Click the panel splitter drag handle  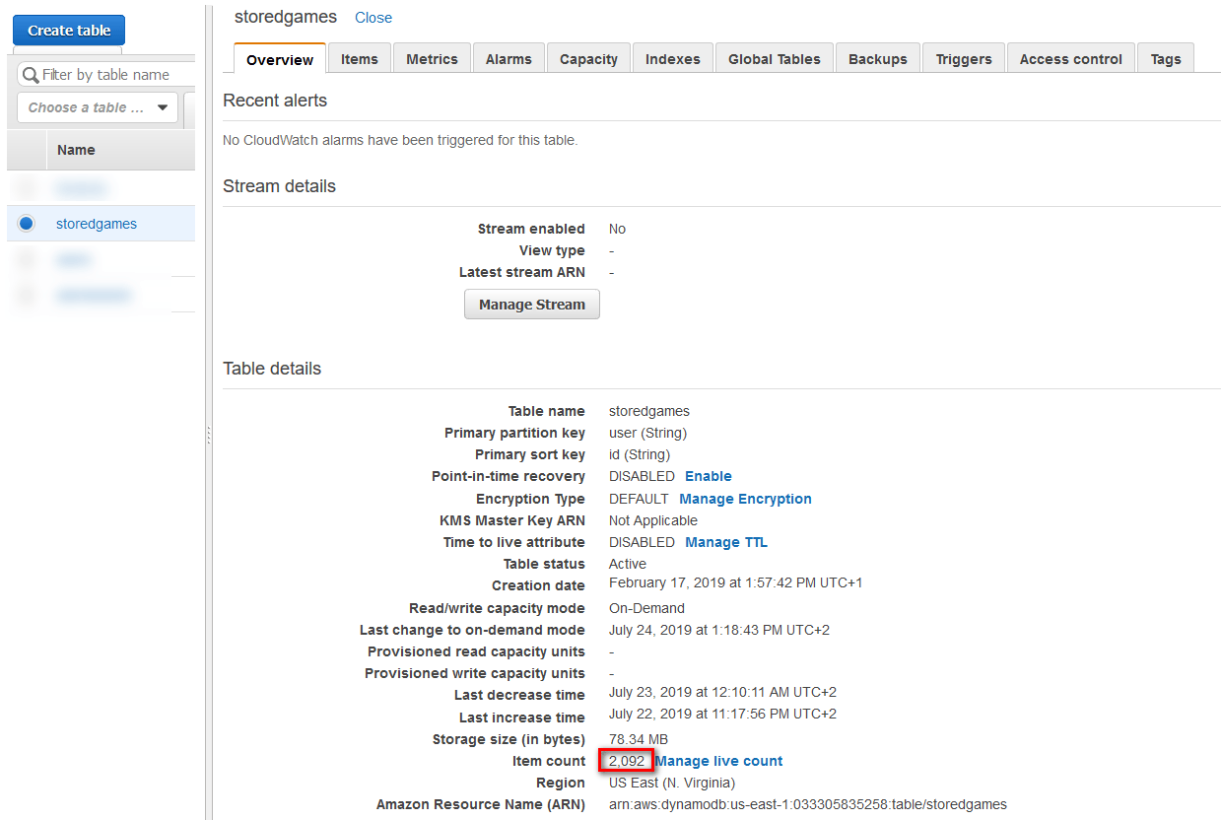(208, 435)
